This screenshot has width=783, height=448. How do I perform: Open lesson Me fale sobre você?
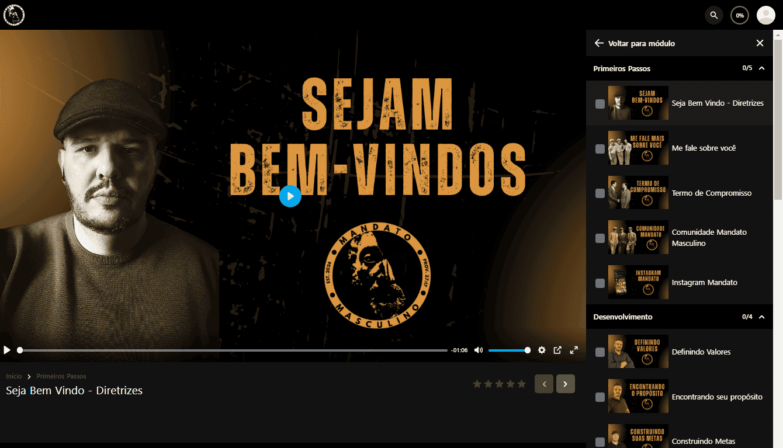704,148
